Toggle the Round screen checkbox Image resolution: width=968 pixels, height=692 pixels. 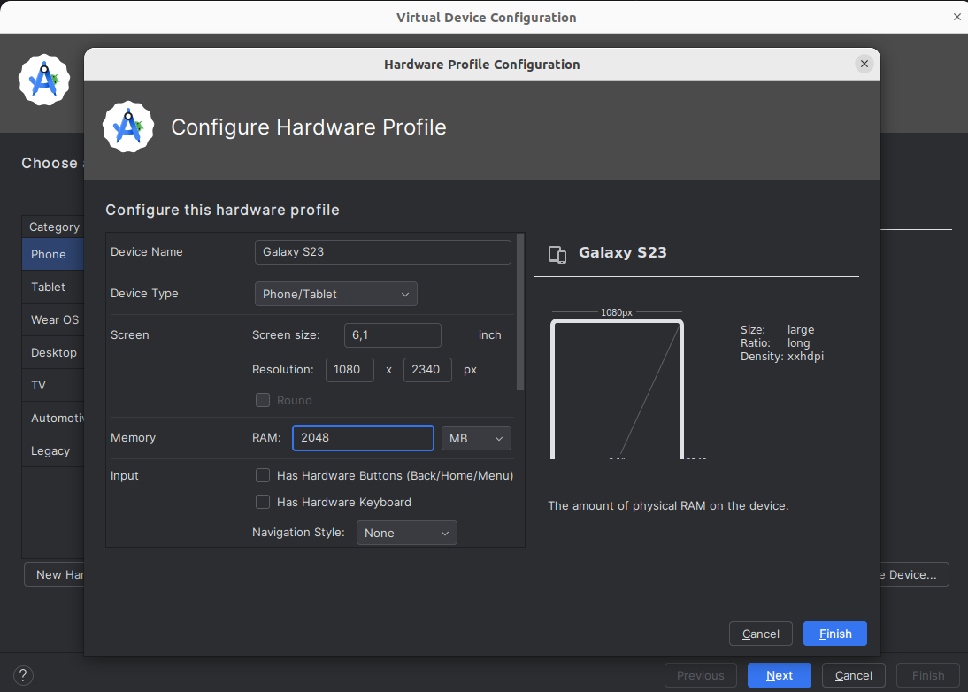tap(263, 400)
